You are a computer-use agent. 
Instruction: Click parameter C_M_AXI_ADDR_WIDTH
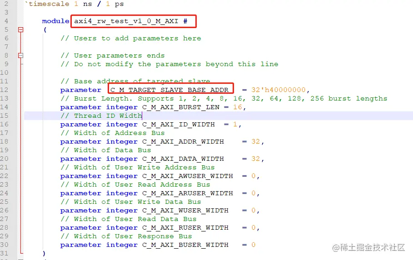(183, 142)
